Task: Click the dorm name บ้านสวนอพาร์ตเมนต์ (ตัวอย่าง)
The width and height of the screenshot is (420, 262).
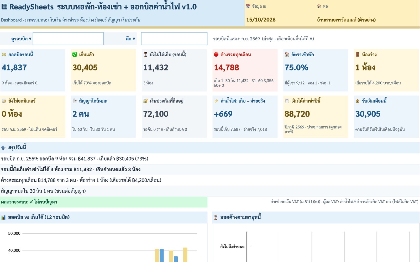Action: [346, 20]
